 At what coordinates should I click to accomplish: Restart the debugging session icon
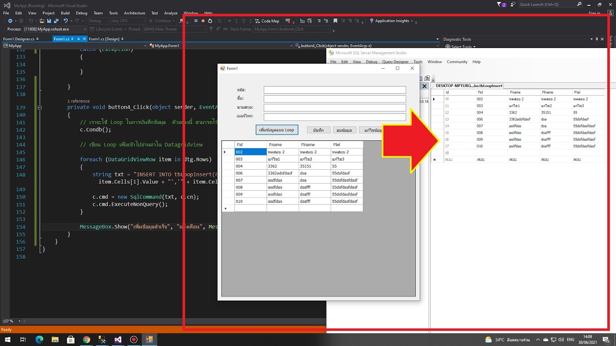tap(210, 21)
